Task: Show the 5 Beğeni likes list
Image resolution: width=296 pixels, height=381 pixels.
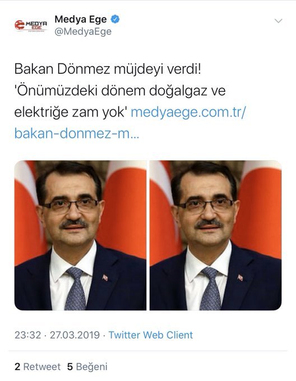Action: coord(87,366)
